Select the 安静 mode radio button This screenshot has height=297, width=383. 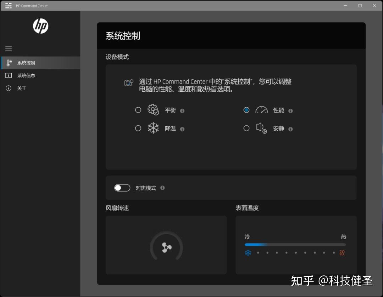246,128
